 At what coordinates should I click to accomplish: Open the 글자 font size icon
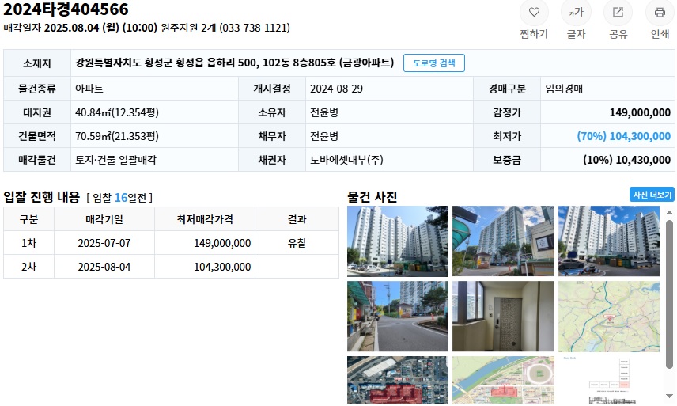pos(576,13)
